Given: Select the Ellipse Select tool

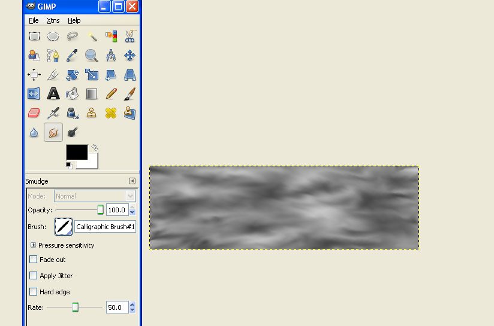Looking at the screenshot, I should 53,36.
